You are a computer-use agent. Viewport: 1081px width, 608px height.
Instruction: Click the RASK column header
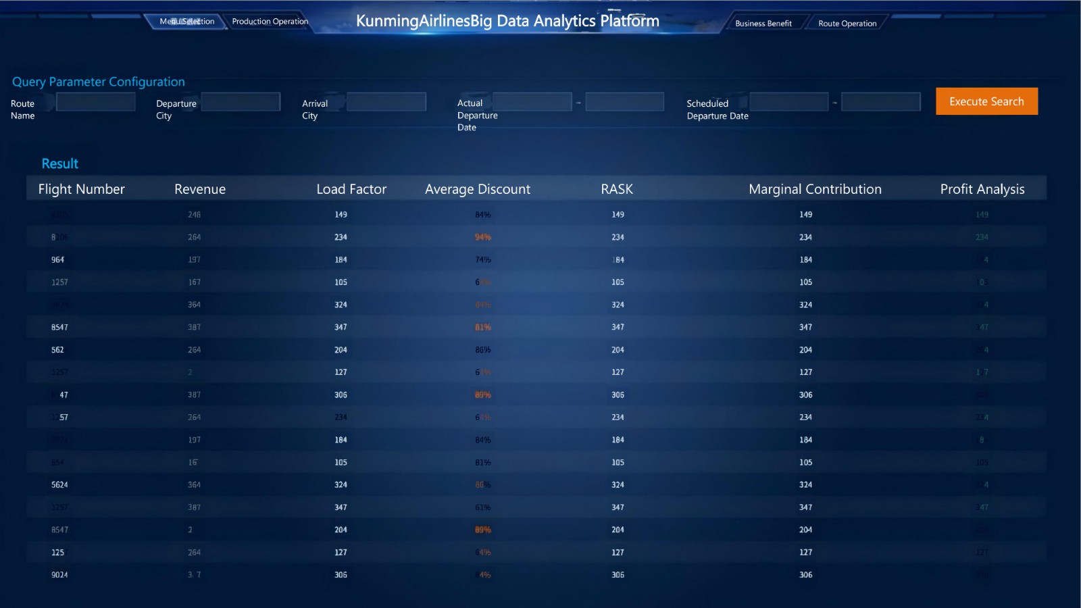617,189
